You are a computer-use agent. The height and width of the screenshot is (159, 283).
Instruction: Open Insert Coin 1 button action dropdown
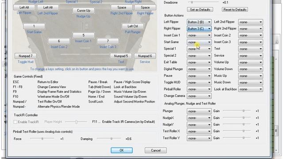pyautogui.click(x=199, y=35)
